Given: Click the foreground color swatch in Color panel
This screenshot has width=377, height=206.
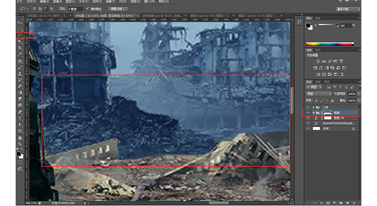Looking at the screenshot, I should tap(308, 25).
